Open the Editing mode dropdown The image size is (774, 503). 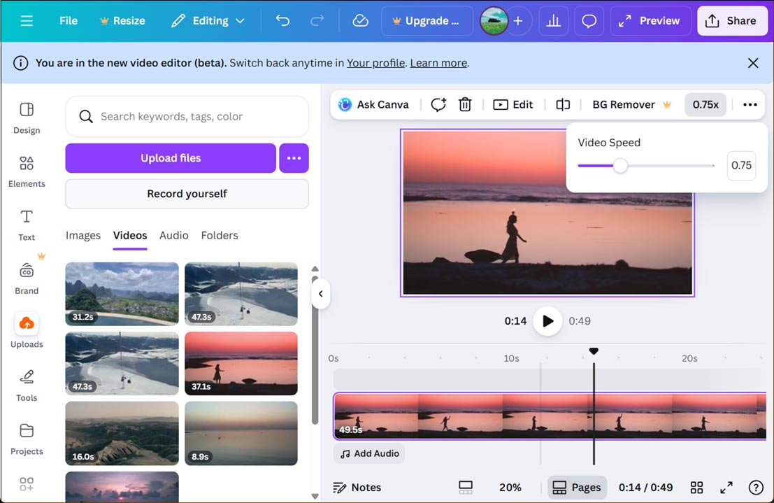208,21
